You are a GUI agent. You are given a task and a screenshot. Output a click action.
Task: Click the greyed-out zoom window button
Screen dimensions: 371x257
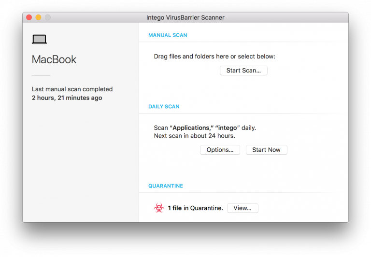pos(48,17)
